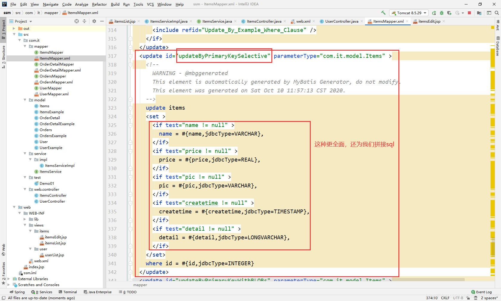The width and height of the screenshot is (501, 301).
Task: Click the Build Project hammer icon
Action: (383, 13)
